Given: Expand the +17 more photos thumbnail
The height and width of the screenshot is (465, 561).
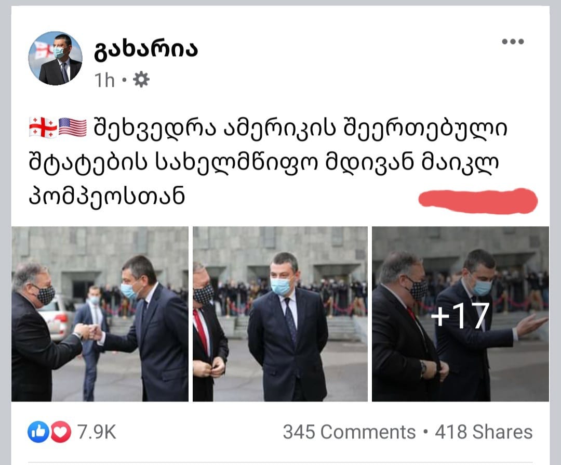Looking at the screenshot, I should (x=460, y=314).
